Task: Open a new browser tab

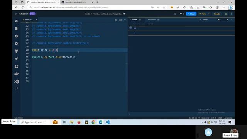Action: click(97, 2)
